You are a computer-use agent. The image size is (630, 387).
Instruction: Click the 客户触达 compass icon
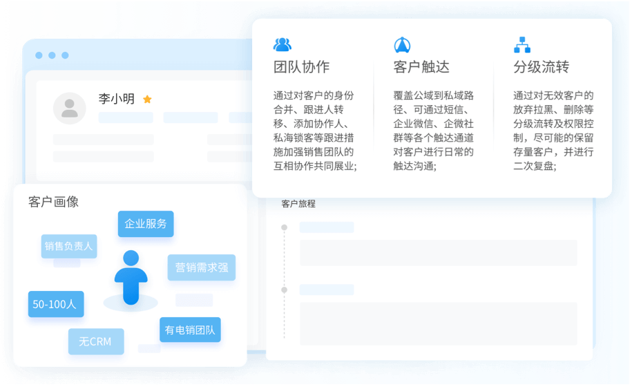pos(402,45)
